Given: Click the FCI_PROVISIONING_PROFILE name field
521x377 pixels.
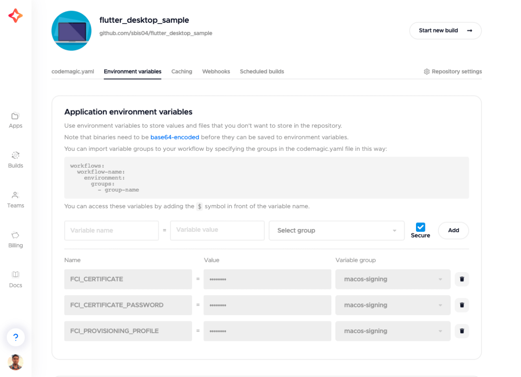Looking at the screenshot, I should [x=128, y=331].
